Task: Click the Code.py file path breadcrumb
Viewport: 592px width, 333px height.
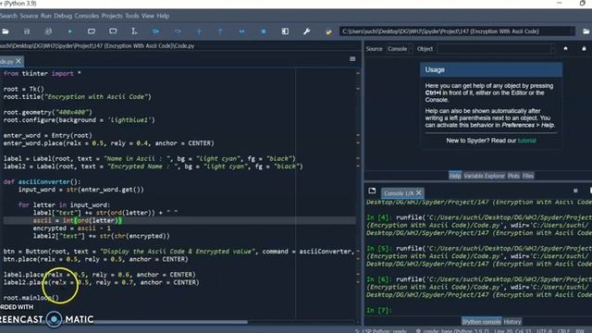Action: tap(97, 45)
